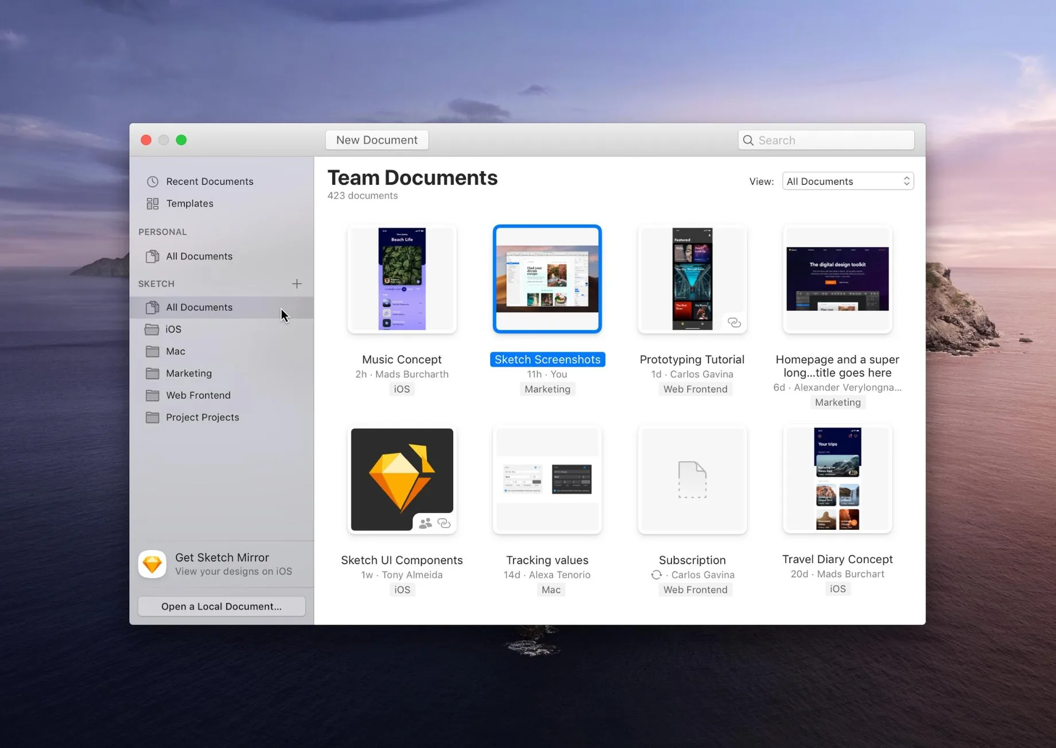Select the Prototyping Tutorial thumbnail
This screenshot has height=748, width=1056.
coord(692,279)
